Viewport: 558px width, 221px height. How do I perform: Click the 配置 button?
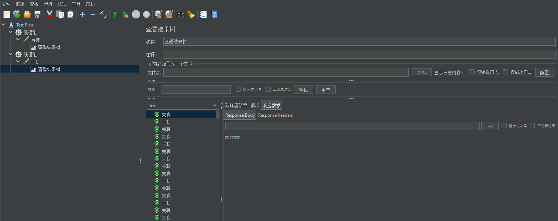point(544,73)
